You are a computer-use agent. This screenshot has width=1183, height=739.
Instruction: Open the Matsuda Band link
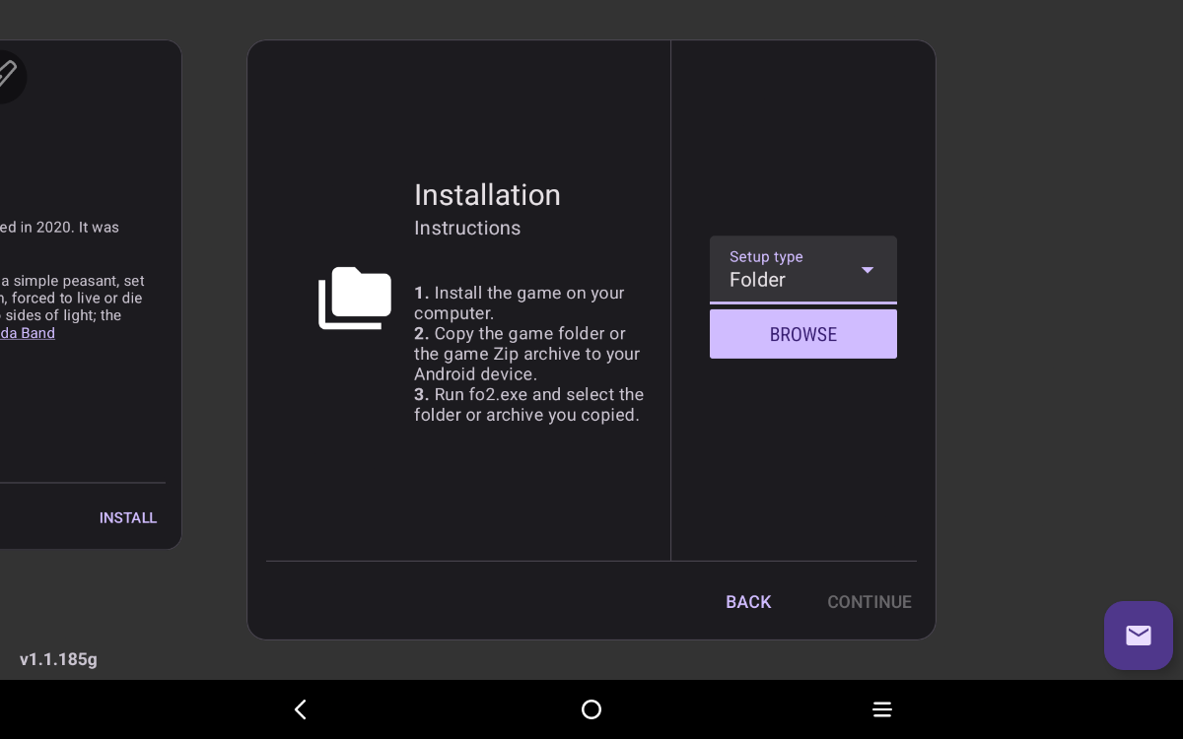(27, 333)
